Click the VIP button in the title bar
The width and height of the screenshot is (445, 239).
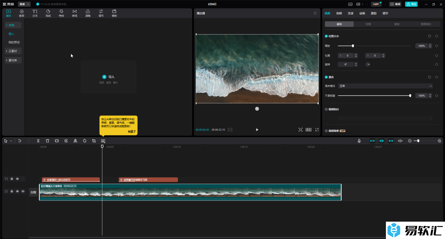click(376, 4)
